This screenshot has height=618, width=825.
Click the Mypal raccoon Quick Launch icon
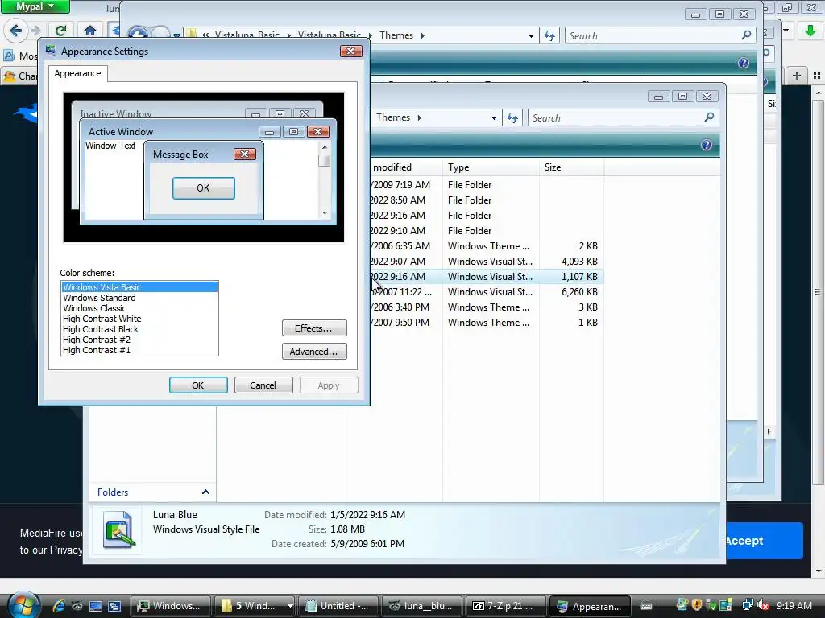tap(77, 606)
